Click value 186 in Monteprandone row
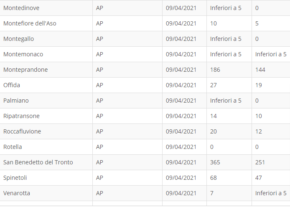Image resolution: width=290 pixels, height=209 pixels. 215,70
